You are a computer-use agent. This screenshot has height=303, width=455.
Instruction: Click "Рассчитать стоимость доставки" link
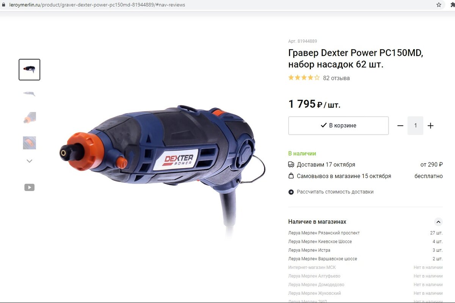[335, 192]
